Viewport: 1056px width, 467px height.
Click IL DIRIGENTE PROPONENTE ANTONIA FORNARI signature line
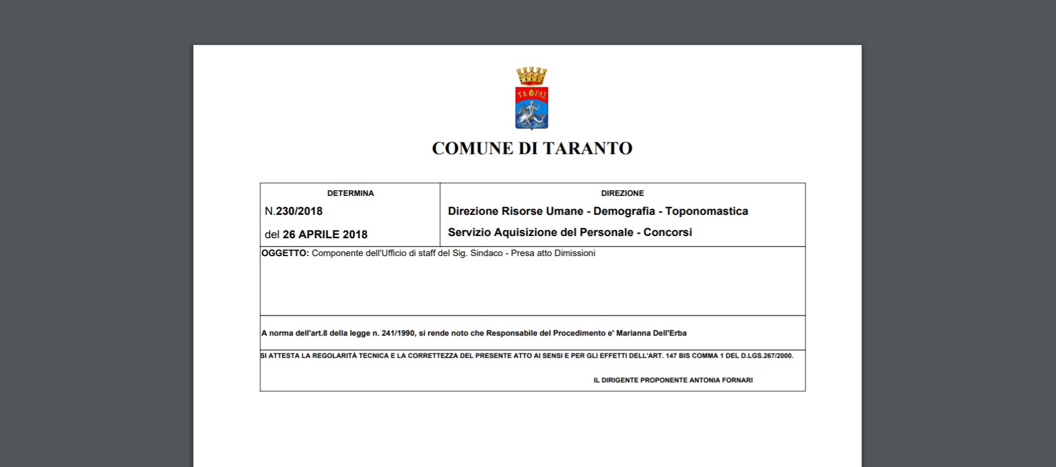click(x=672, y=381)
